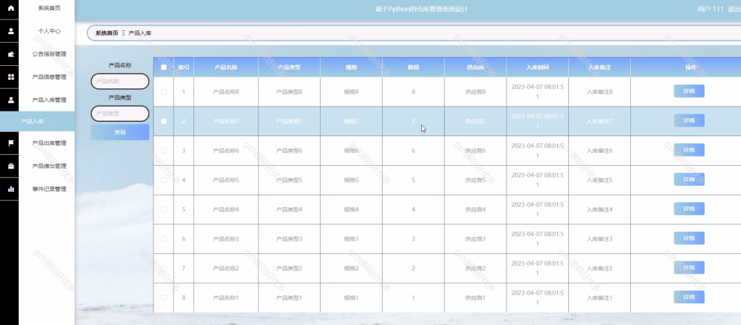Image resolution: width=741 pixels, height=325 pixels.
Task: Click the 入库备注 column header
Action: pyautogui.click(x=600, y=67)
